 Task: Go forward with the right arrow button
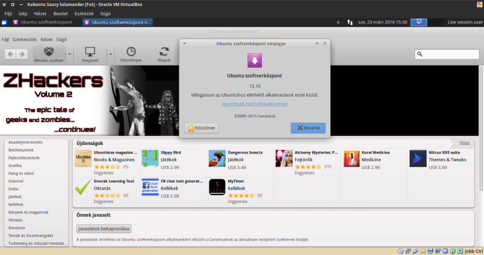pos(22,54)
